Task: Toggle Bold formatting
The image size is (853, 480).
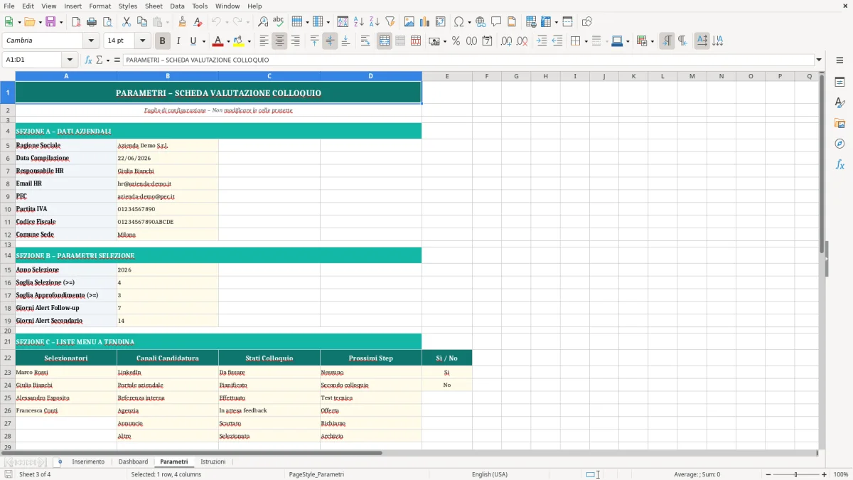Action: (163, 41)
